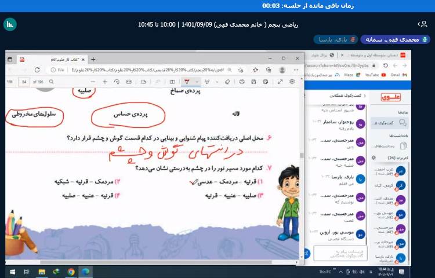Viewport: 435px width, 278px height.
Task: Open the Edge Collections icon
Action: 269,69
